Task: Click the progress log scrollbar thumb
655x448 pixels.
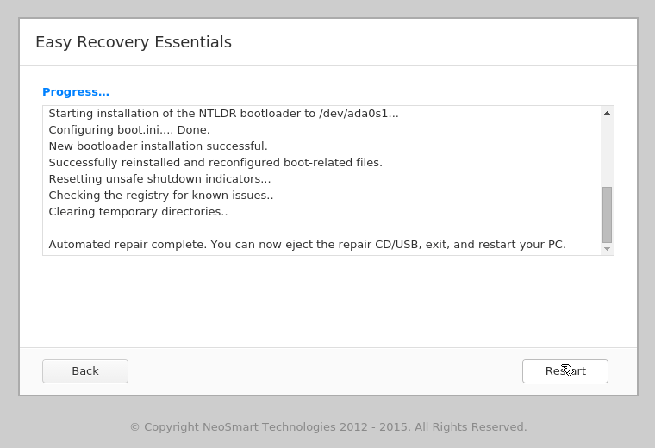Action: pyautogui.click(x=607, y=215)
